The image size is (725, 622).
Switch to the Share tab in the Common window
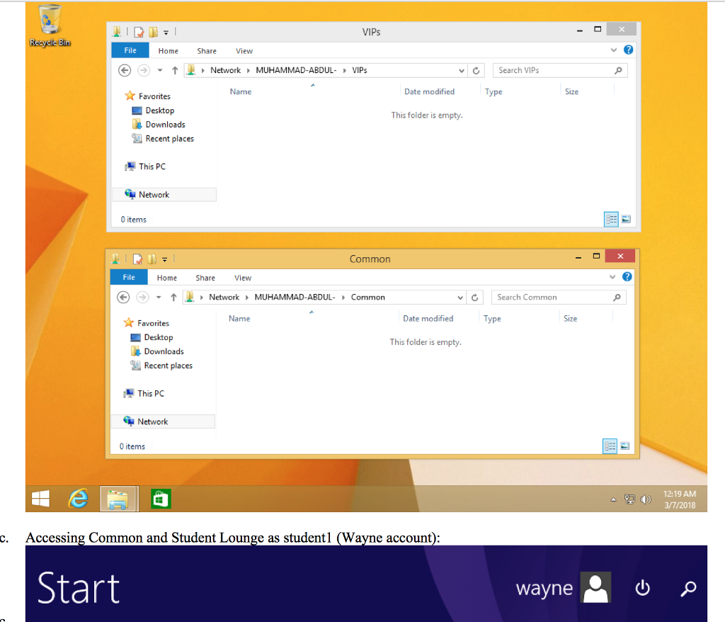pos(205,277)
